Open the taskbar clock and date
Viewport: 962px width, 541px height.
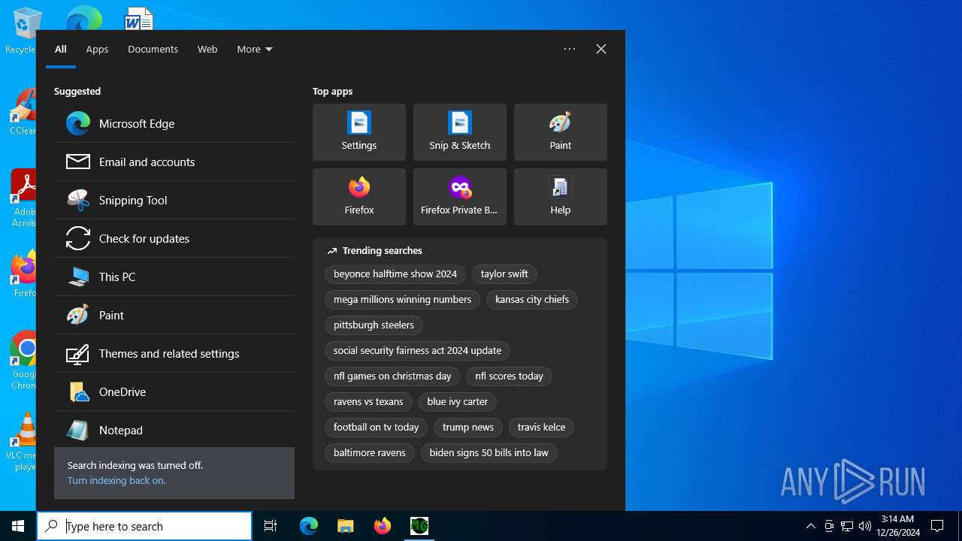(x=897, y=526)
